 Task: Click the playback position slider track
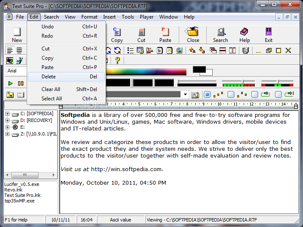[197, 81]
